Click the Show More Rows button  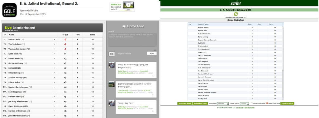point(200,103)
